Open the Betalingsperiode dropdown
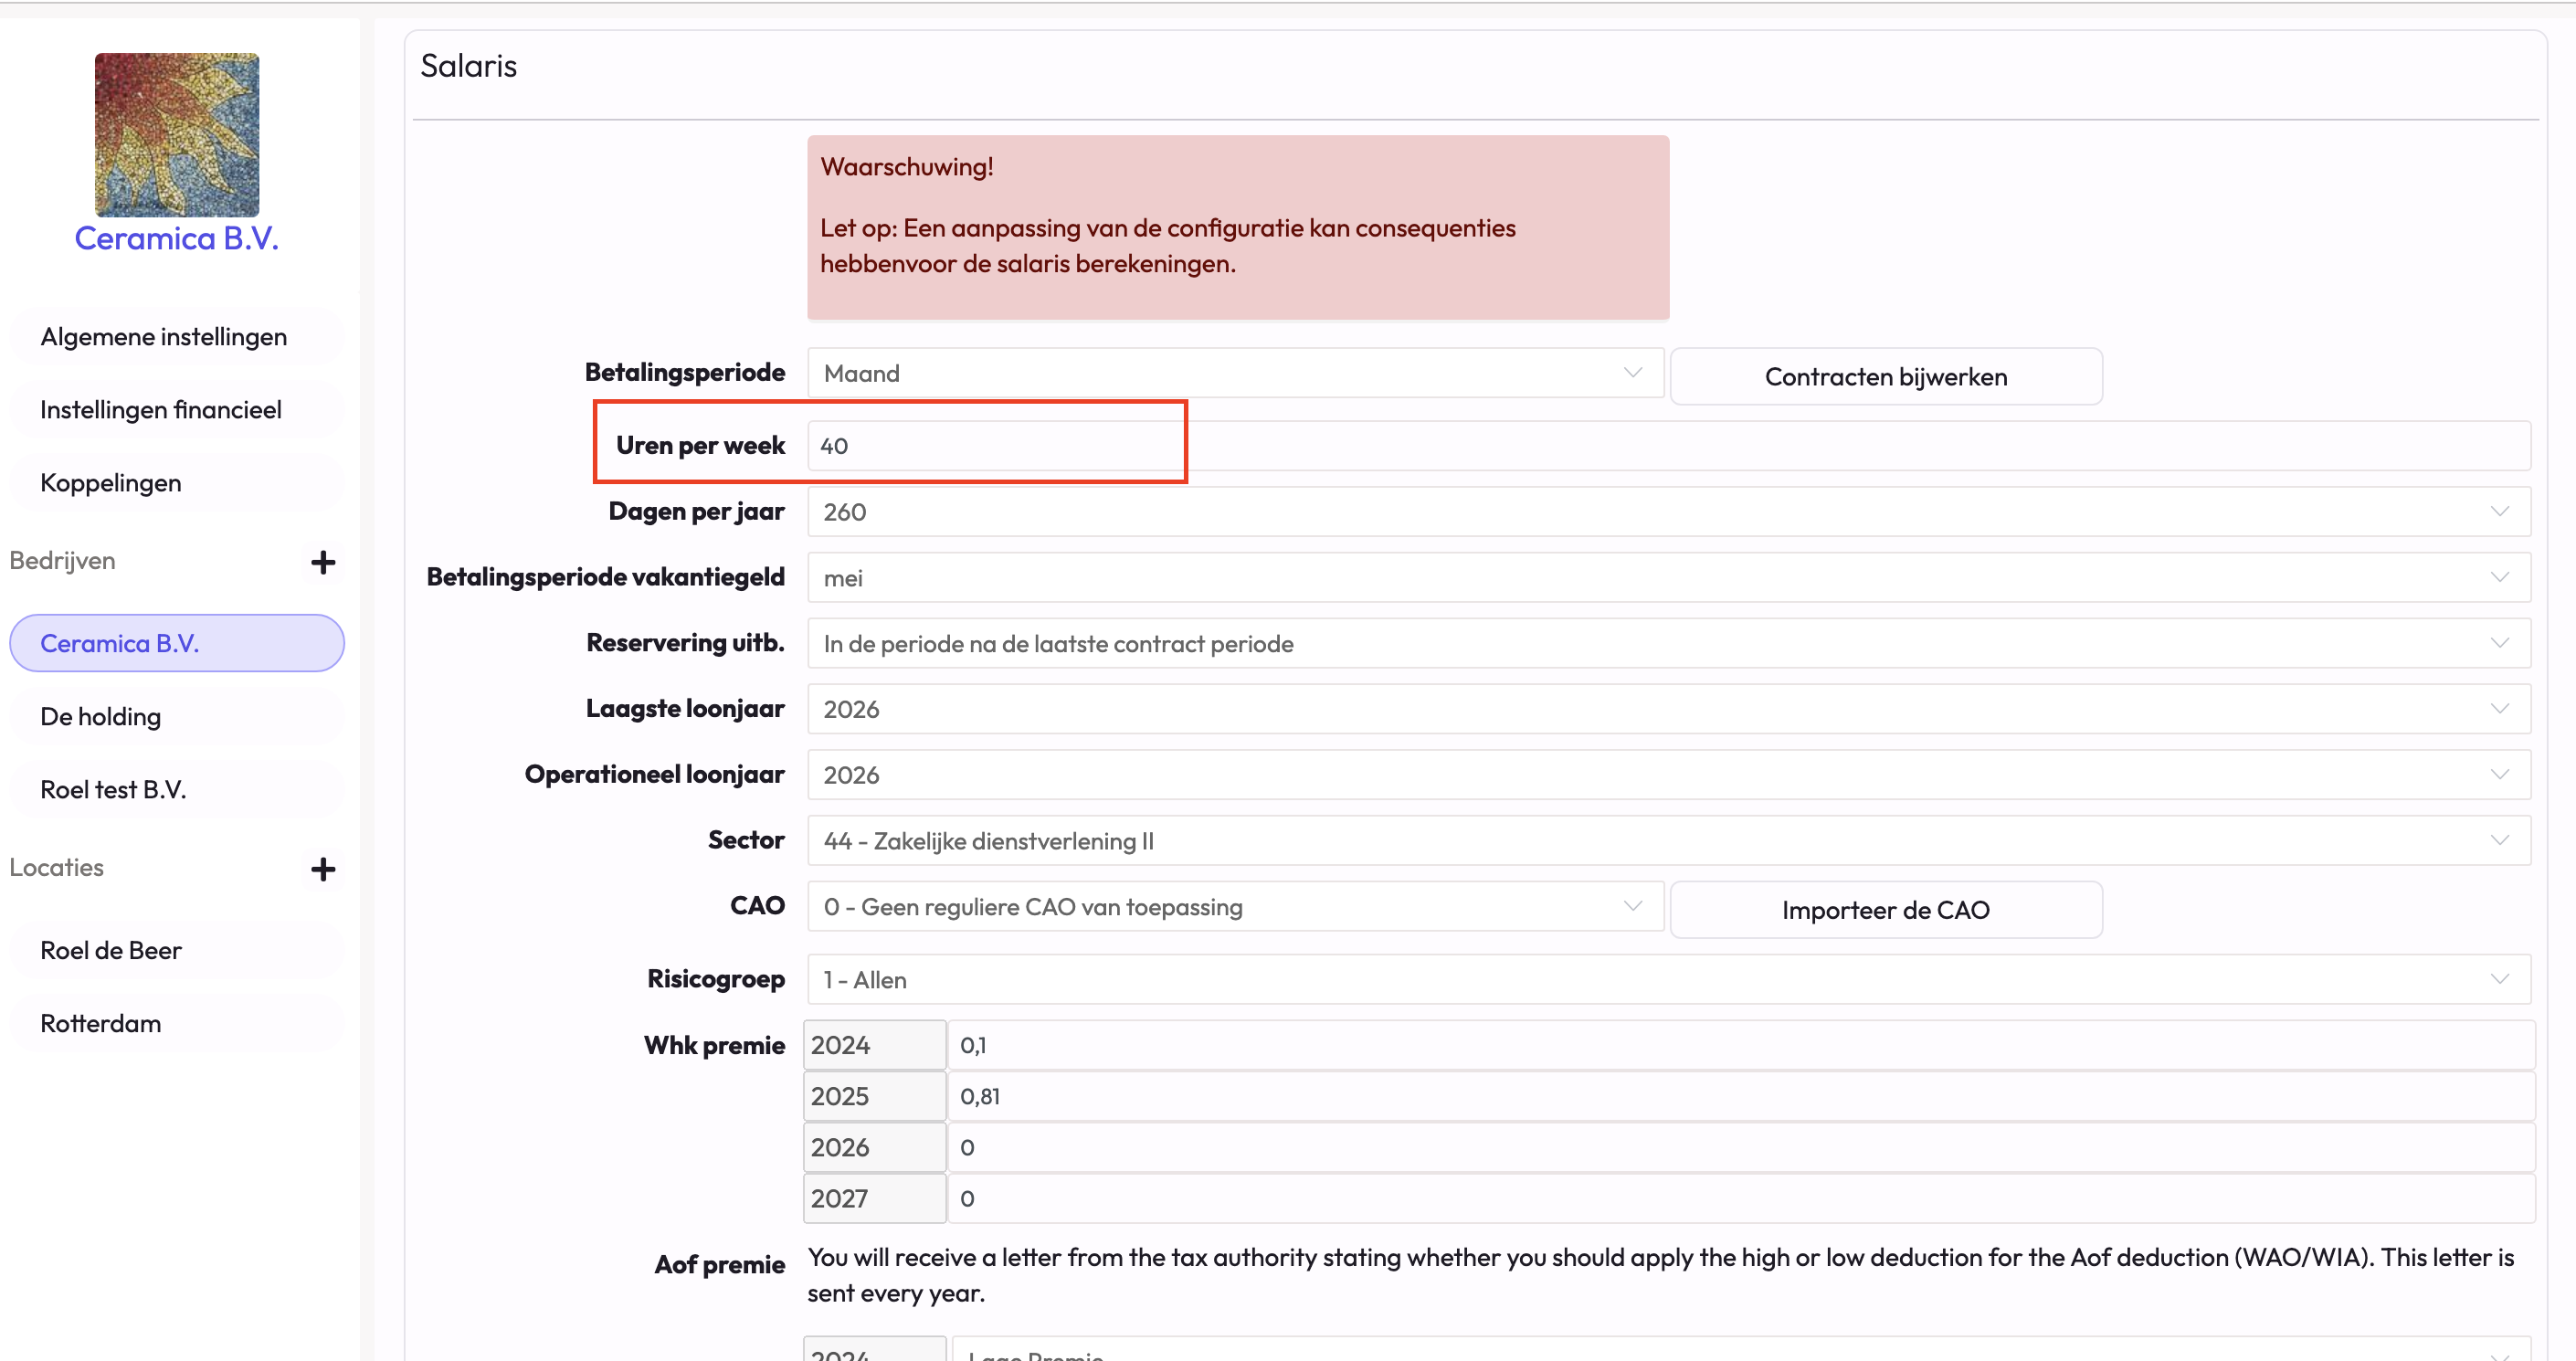Viewport: 2576px width, 1361px height. click(x=1234, y=373)
